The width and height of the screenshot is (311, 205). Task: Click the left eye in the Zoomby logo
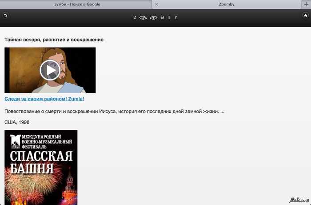[x=143, y=18]
